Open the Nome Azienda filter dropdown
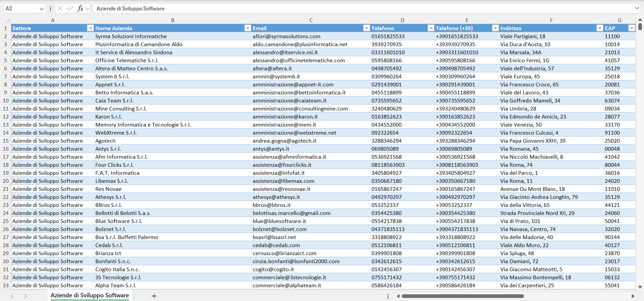Screen dimensions: 644x301 tap(248, 28)
